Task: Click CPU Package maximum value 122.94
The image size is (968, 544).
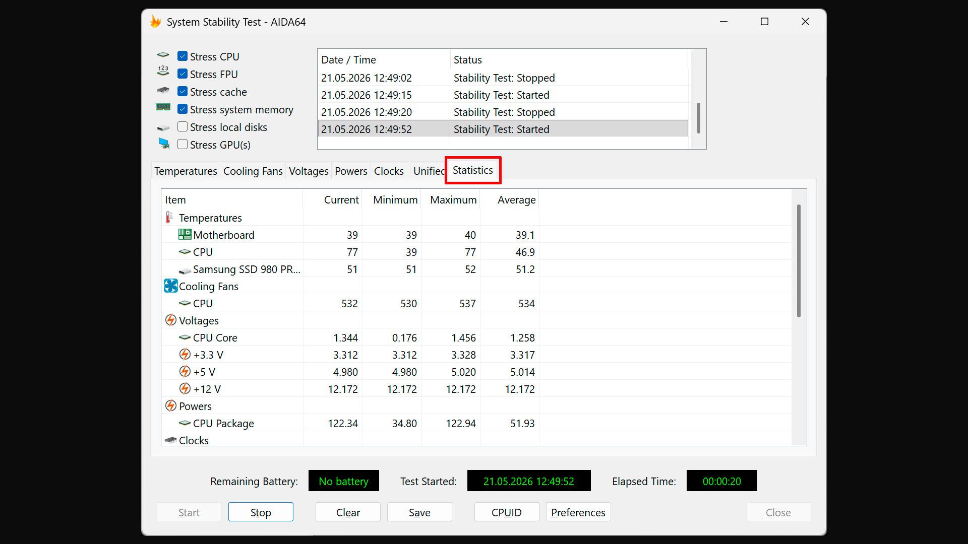Action: [x=461, y=423]
